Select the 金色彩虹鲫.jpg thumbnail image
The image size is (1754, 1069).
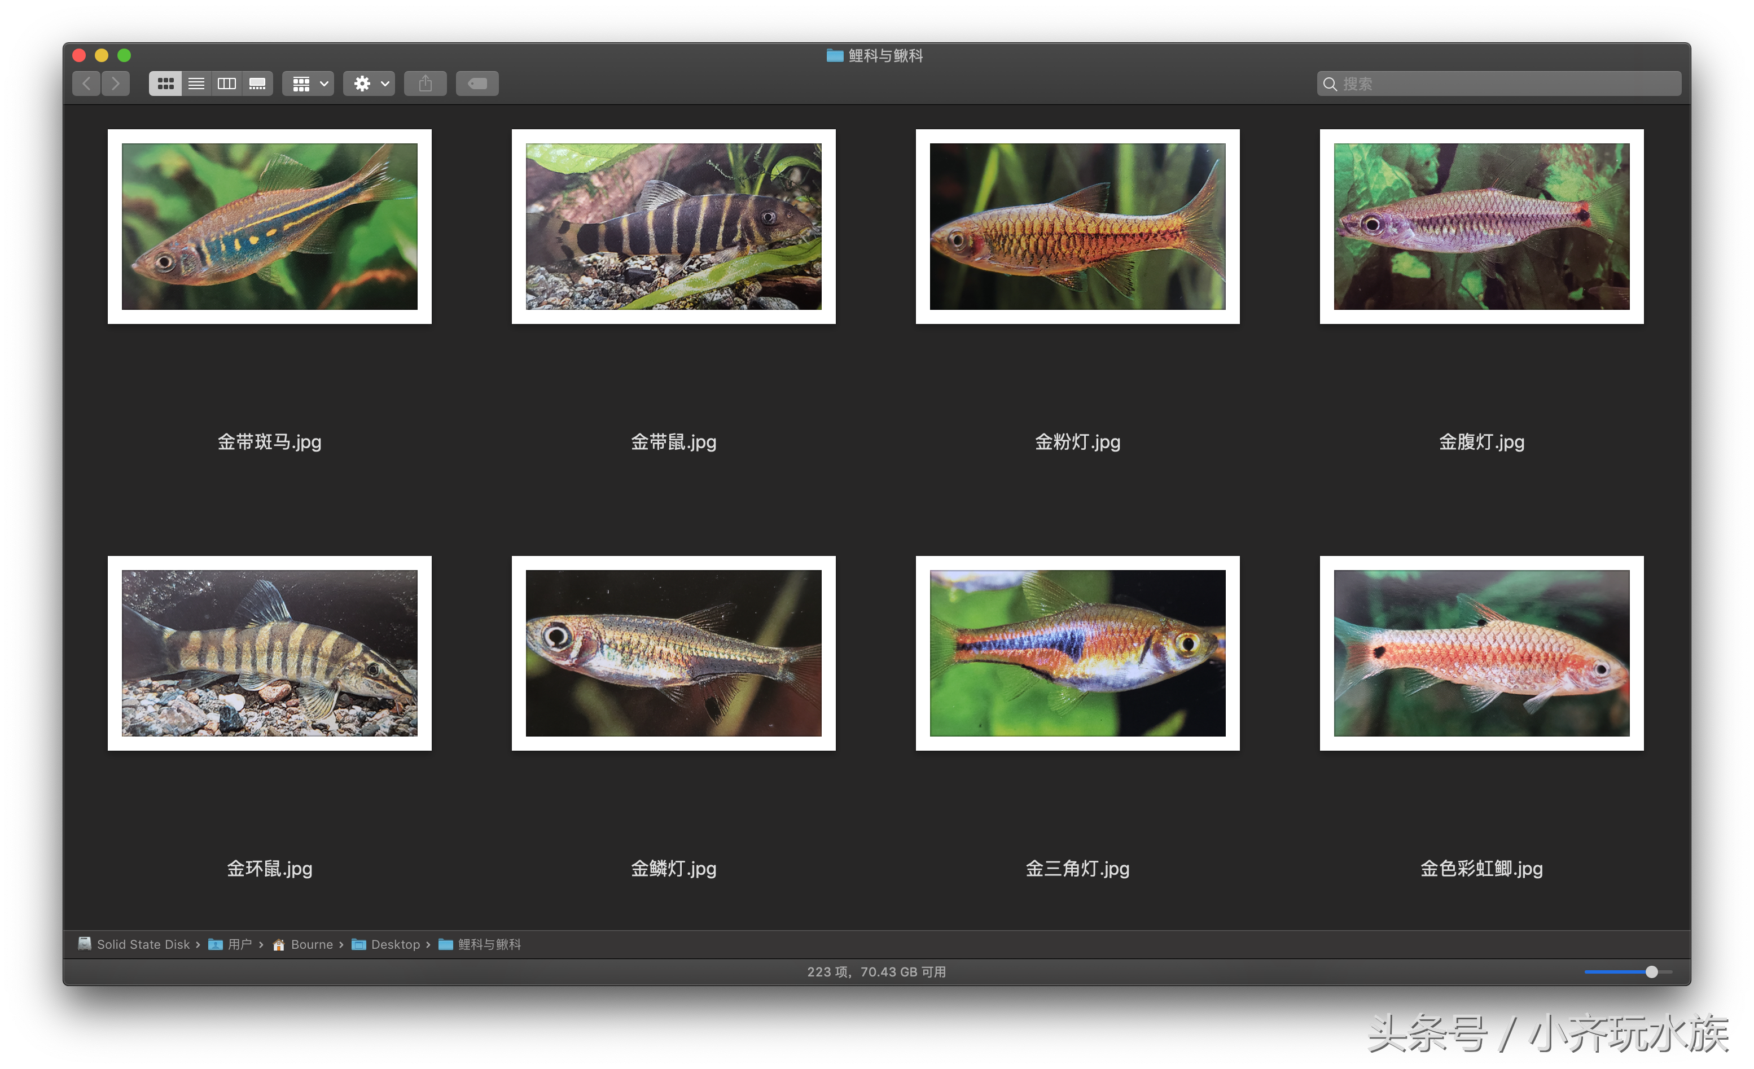coord(1482,654)
